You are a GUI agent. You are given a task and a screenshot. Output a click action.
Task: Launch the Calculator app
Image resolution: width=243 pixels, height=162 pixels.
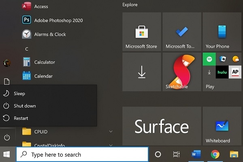pos(44,62)
